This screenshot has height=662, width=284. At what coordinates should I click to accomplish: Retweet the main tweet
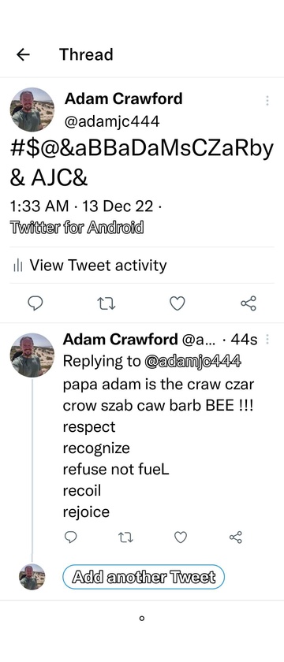point(106,303)
